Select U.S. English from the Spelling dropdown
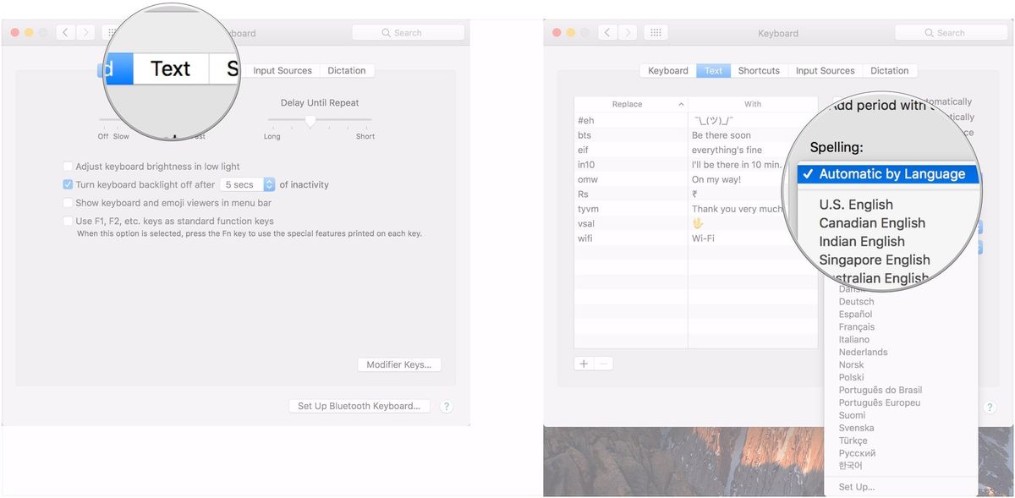The height and width of the screenshot is (498, 1015). [x=856, y=204]
